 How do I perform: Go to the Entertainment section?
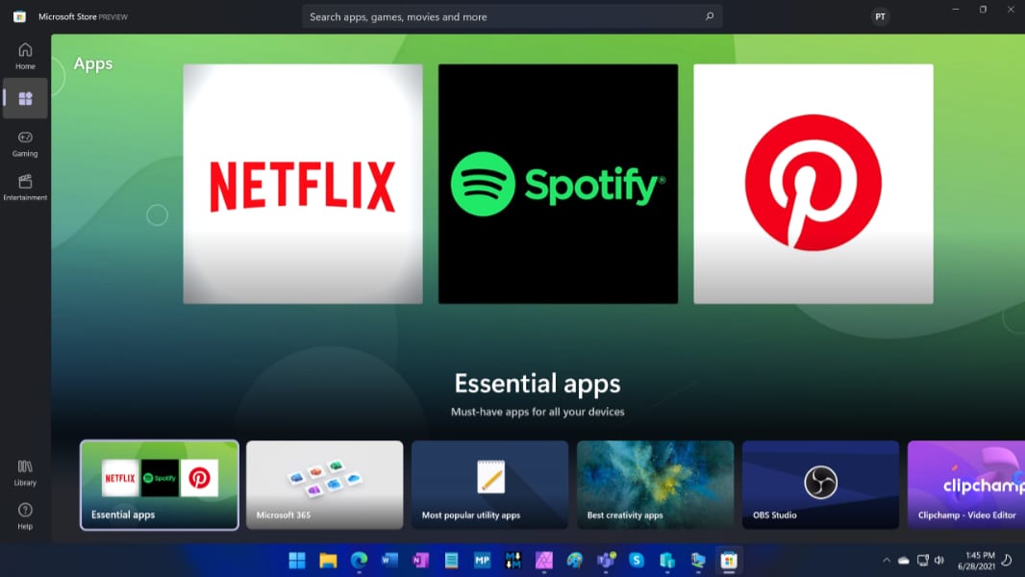click(x=25, y=187)
